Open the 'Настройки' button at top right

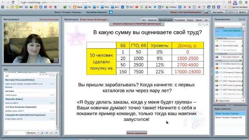(218, 12)
